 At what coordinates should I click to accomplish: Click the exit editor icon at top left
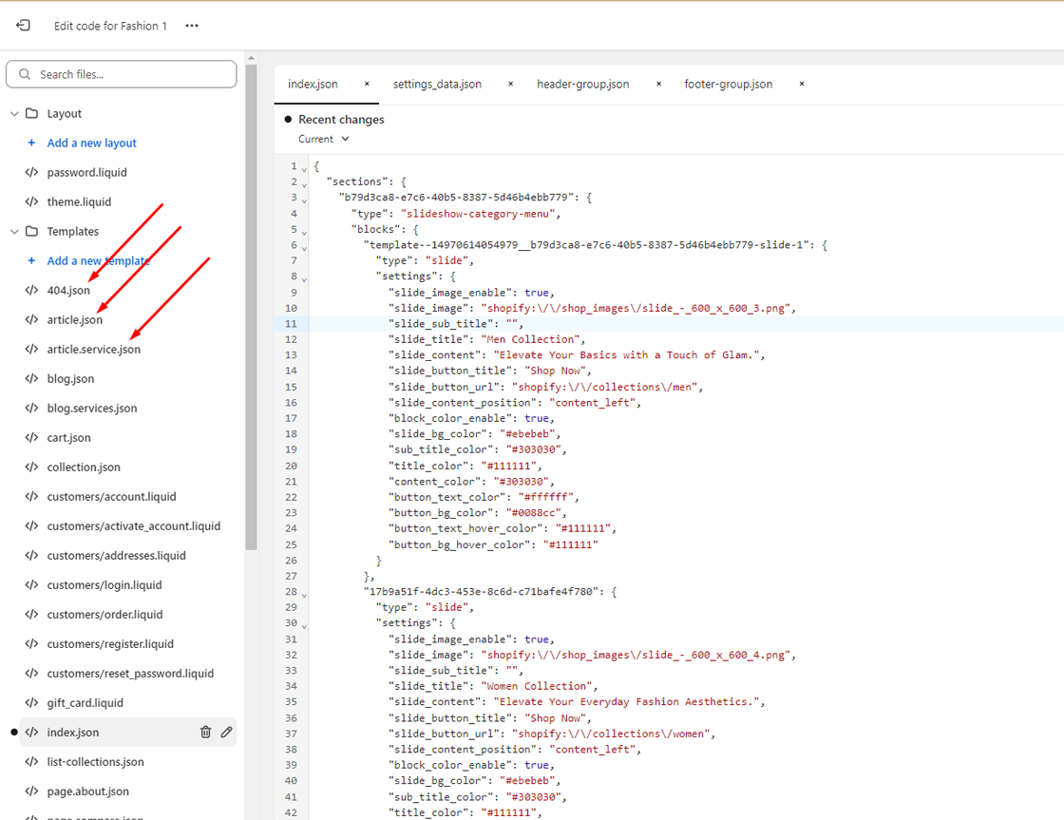click(x=23, y=26)
